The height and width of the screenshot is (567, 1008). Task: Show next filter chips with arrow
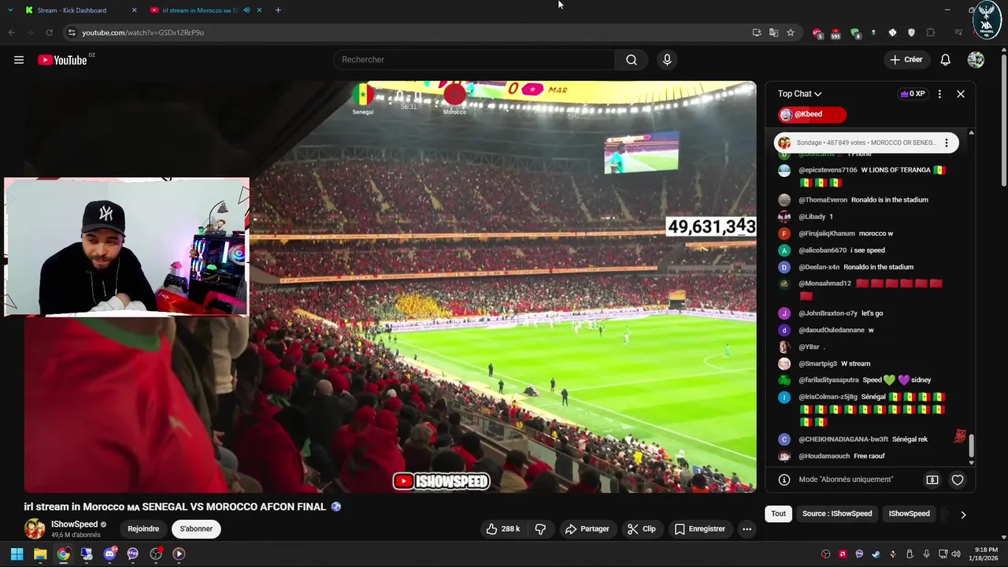963,514
